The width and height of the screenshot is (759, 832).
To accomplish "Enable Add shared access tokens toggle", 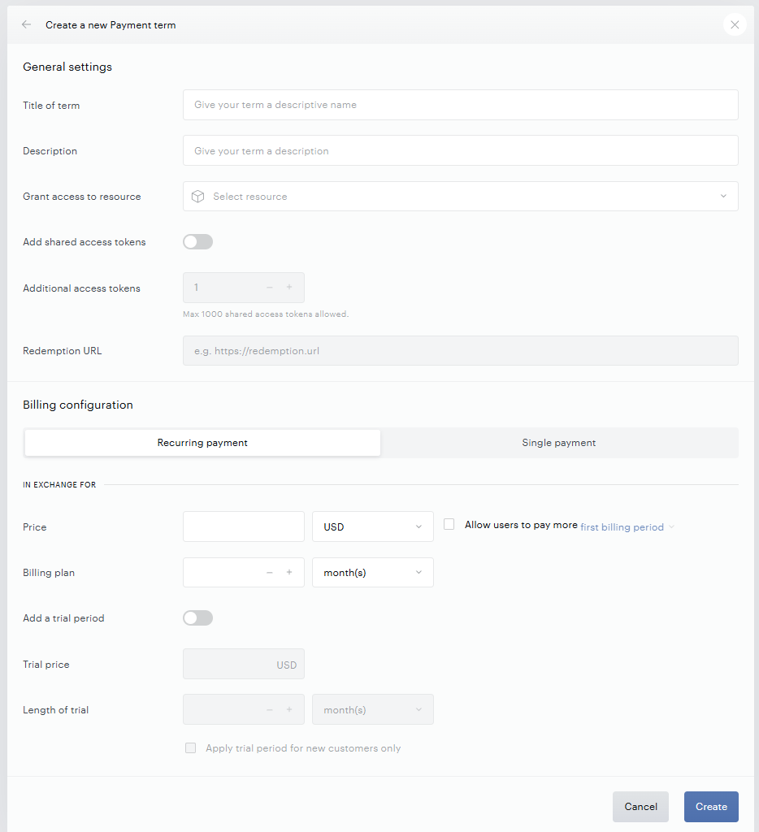I will (198, 242).
